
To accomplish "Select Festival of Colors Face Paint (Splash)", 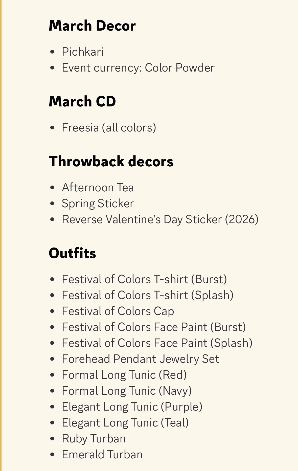I will (x=157, y=343).
